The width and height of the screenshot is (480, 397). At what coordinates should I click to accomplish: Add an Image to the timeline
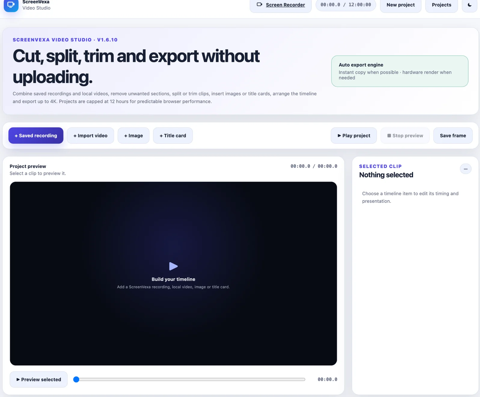(x=133, y=136)
